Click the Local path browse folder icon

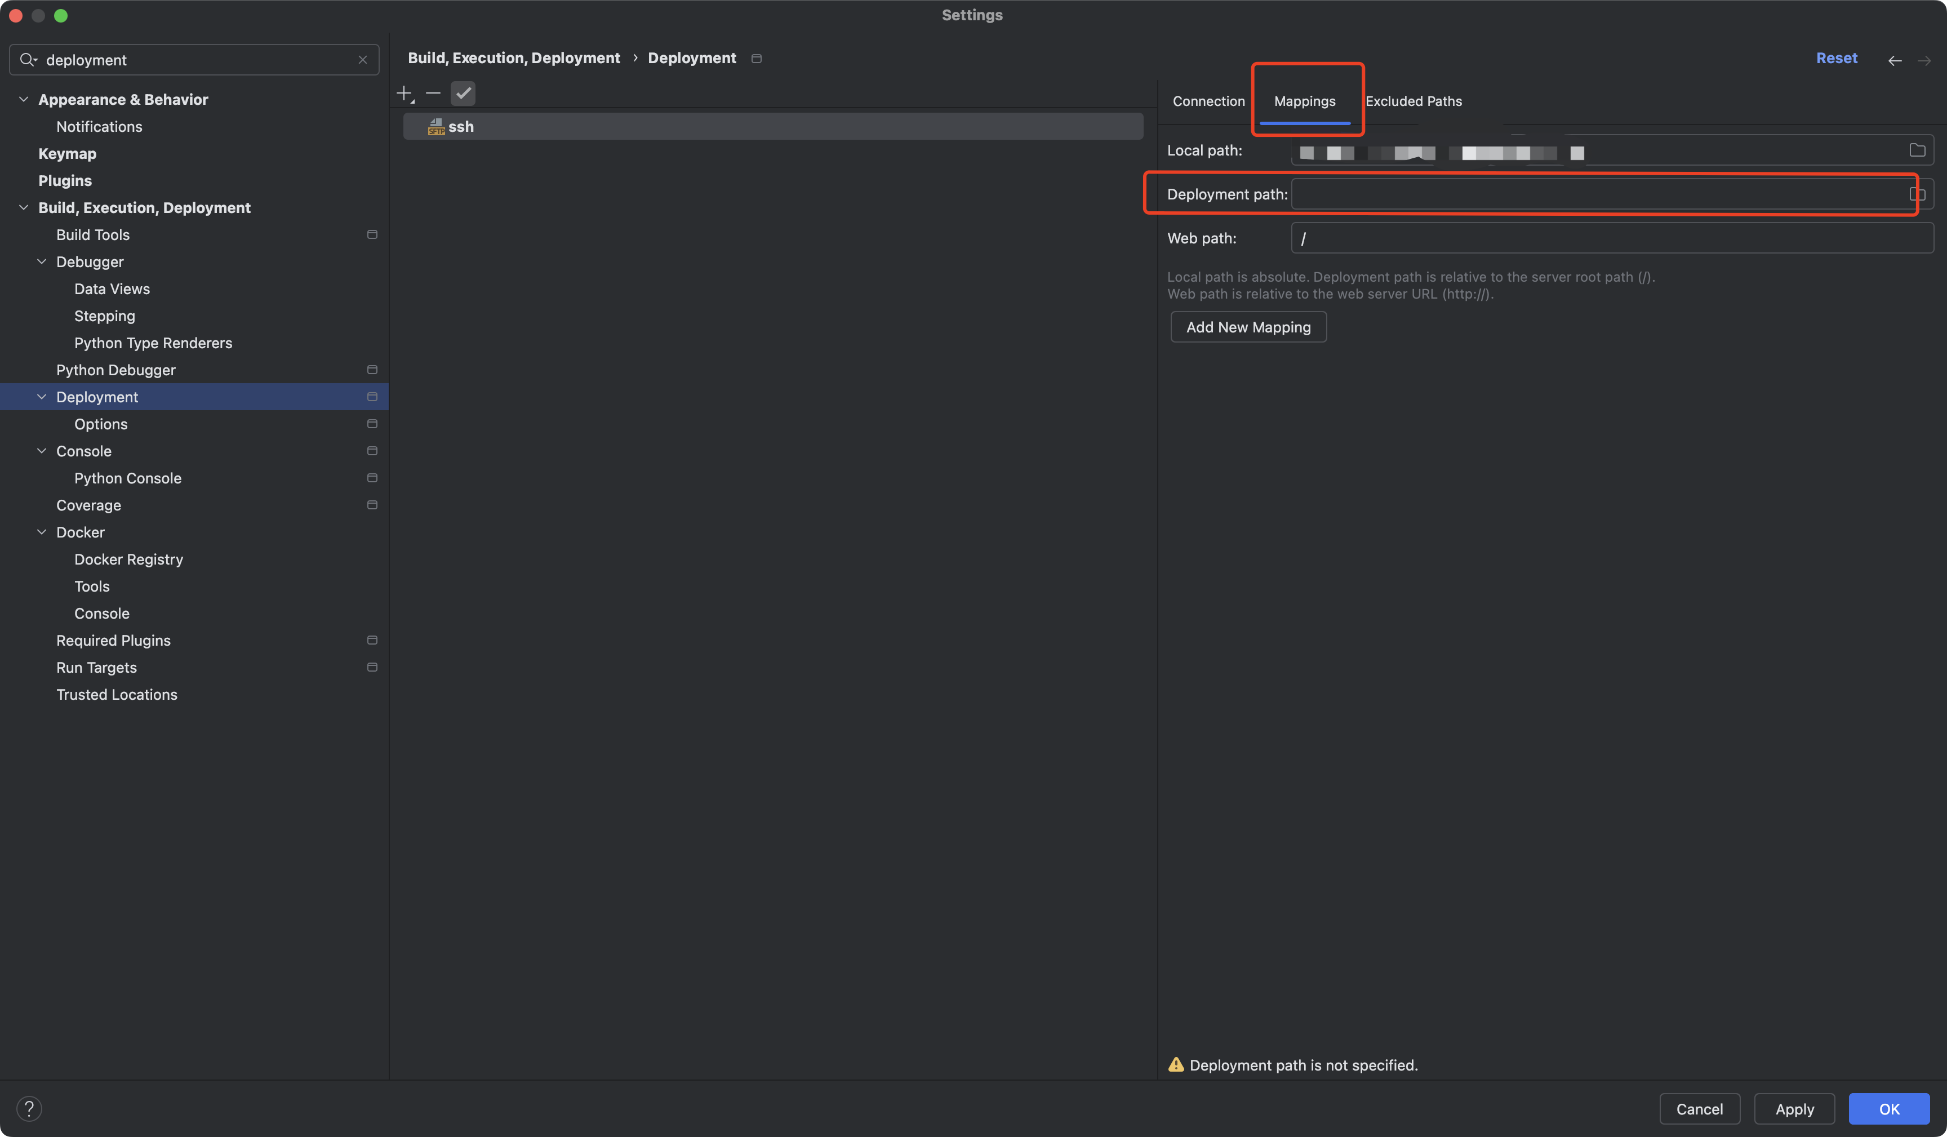click(1917, 150)
